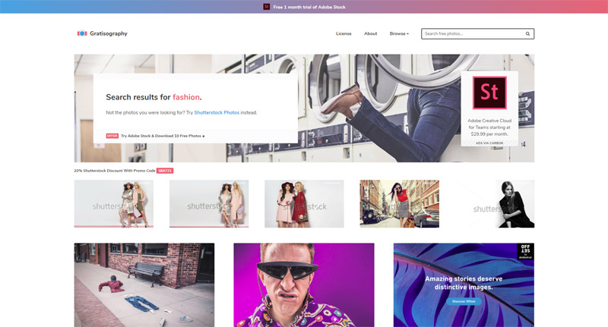608x327 pixels.
Task: Click the Ads via Carbon label
Action: pos(489,143)
